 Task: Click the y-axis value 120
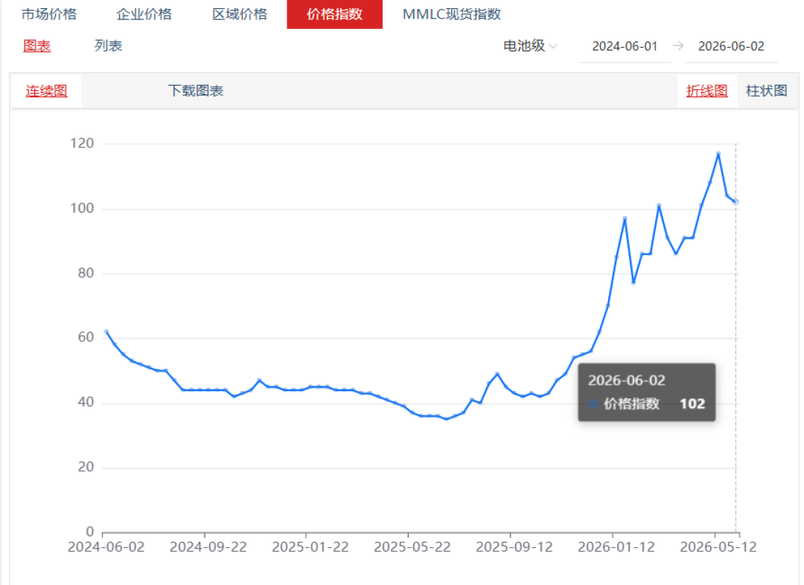[82, 143]
